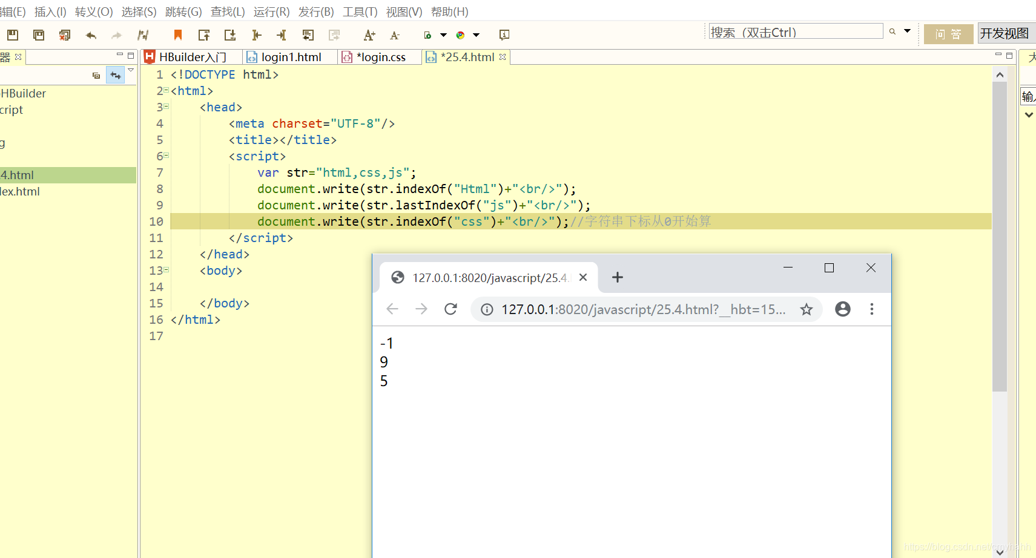
Task: Close the *25.4.html editor tab
Action: (503, 57)
